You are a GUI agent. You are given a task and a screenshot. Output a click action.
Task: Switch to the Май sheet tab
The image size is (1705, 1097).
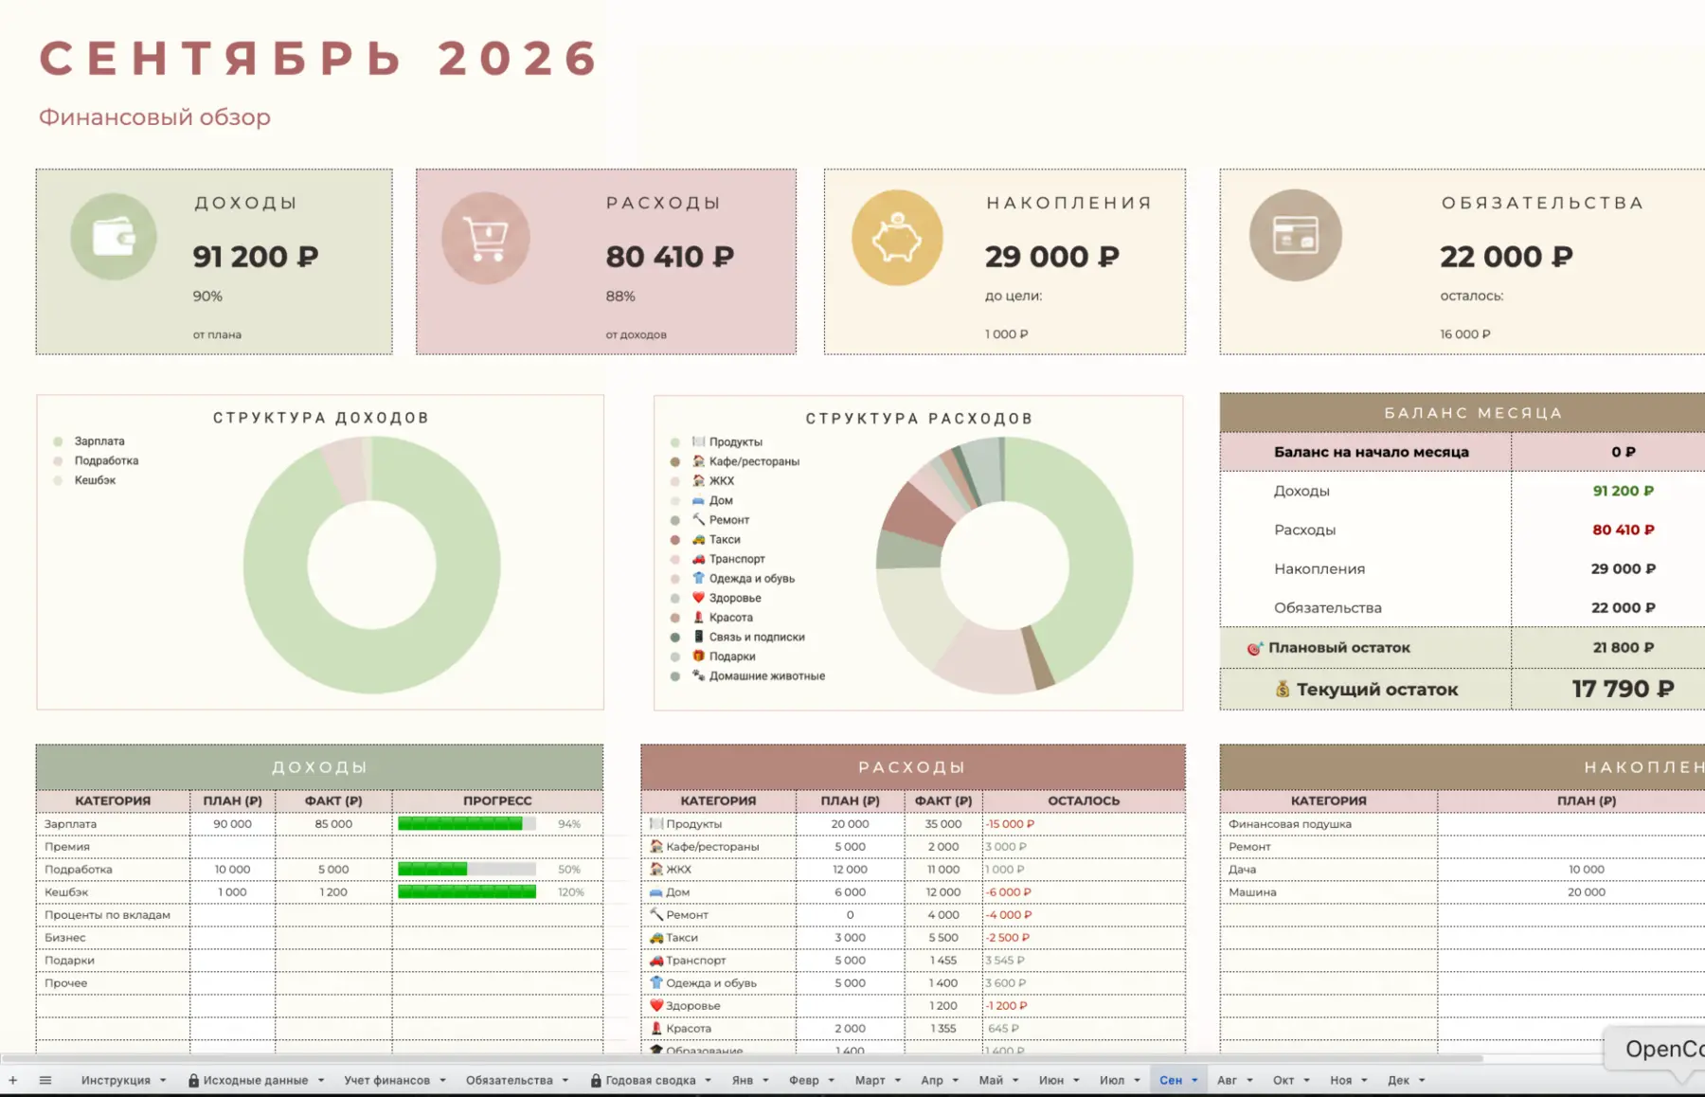pos(991,1080)
